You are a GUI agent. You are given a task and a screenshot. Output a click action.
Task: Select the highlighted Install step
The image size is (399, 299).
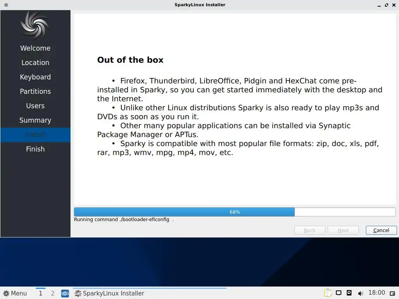35,134
